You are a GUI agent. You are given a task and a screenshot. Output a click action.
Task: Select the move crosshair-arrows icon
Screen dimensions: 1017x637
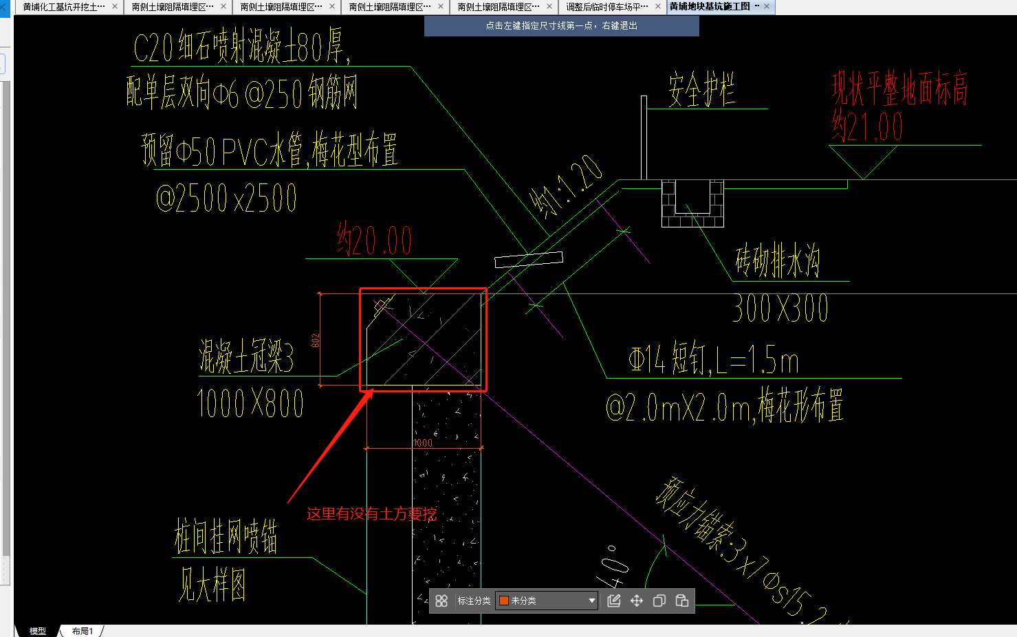(x=637, y=601)
